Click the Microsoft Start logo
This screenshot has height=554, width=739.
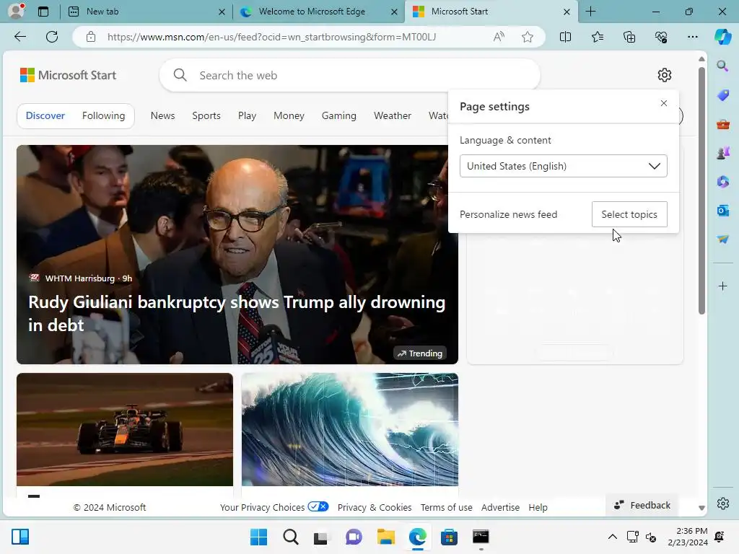[x=68, y=75]
